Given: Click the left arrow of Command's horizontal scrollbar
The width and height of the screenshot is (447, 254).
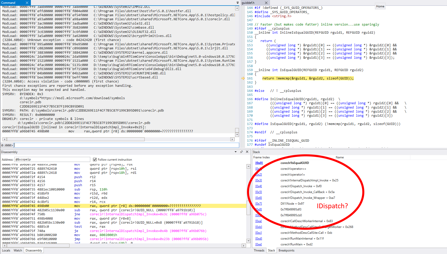Looking at the screenshot, I should (x=4, y=139).
